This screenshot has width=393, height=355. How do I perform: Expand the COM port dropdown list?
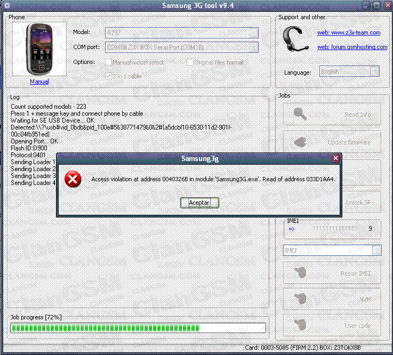(253, 47)
